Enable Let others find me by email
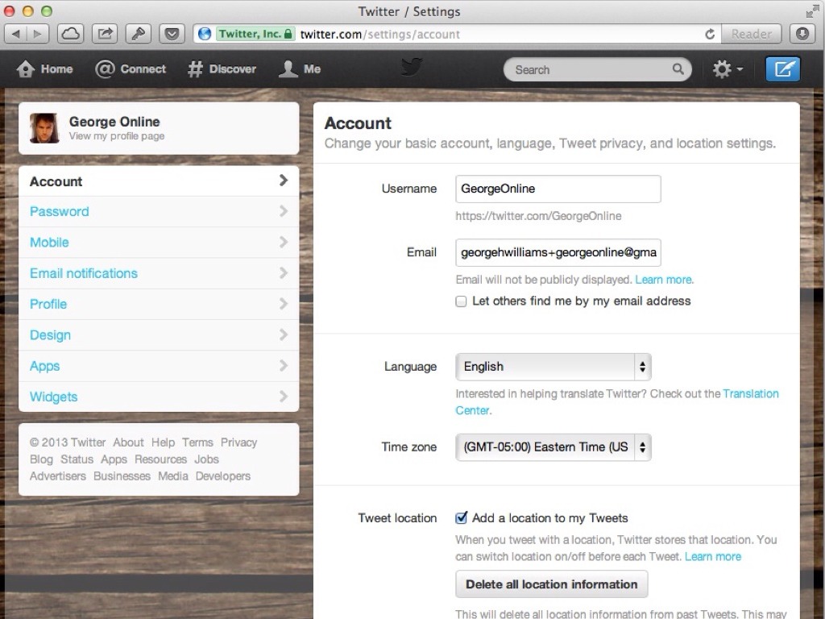This screenshot has width=825, height=619. click(462, 301)
